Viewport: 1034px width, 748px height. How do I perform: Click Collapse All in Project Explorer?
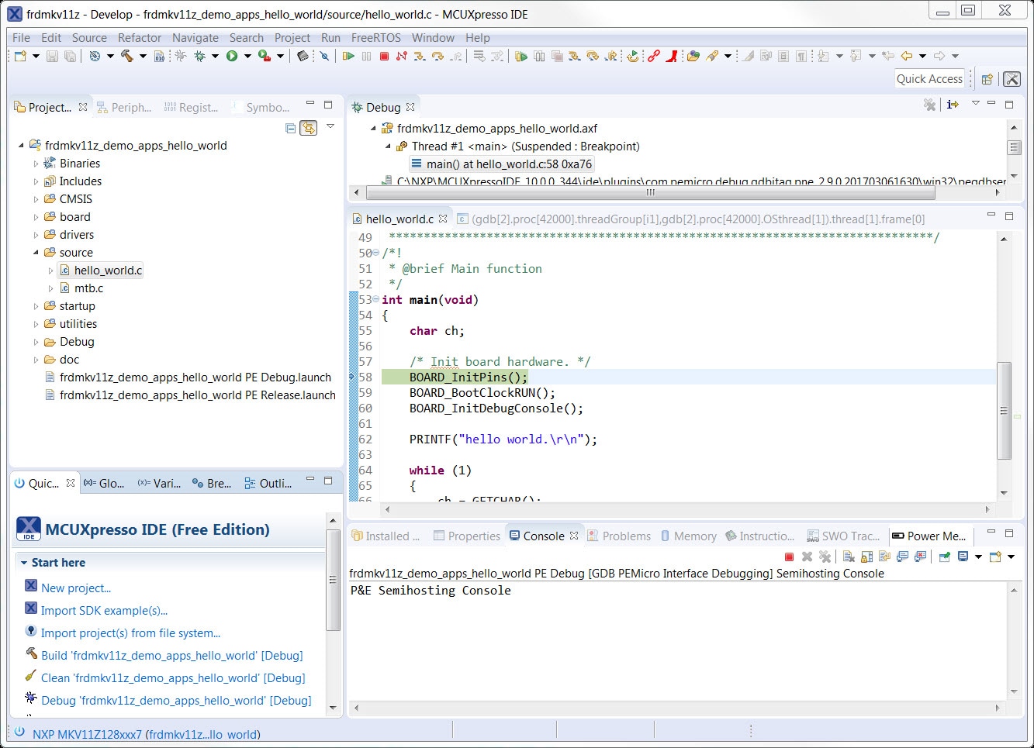pos(290,128)
